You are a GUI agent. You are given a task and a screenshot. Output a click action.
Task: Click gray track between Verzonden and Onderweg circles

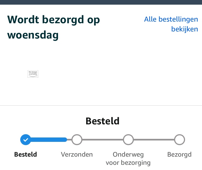102,140
